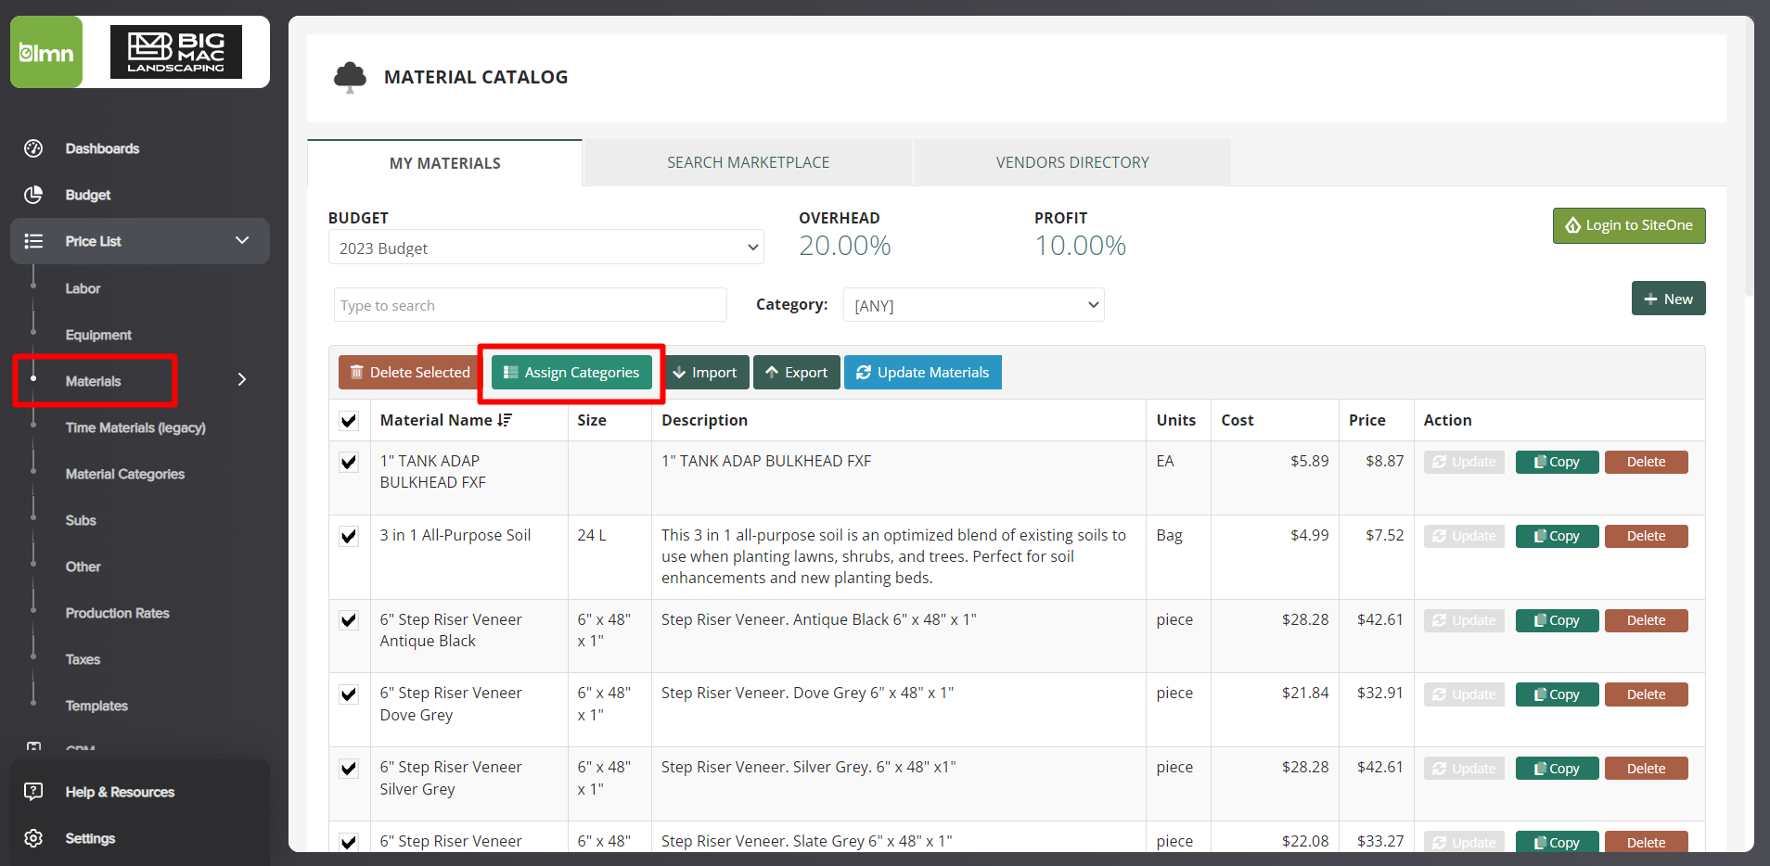Click the Price List list icon

[x=33, y=241]
